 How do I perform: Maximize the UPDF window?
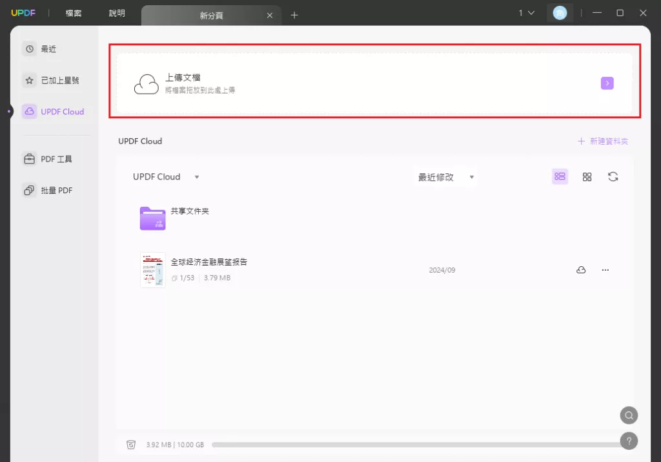coord(620,13)
